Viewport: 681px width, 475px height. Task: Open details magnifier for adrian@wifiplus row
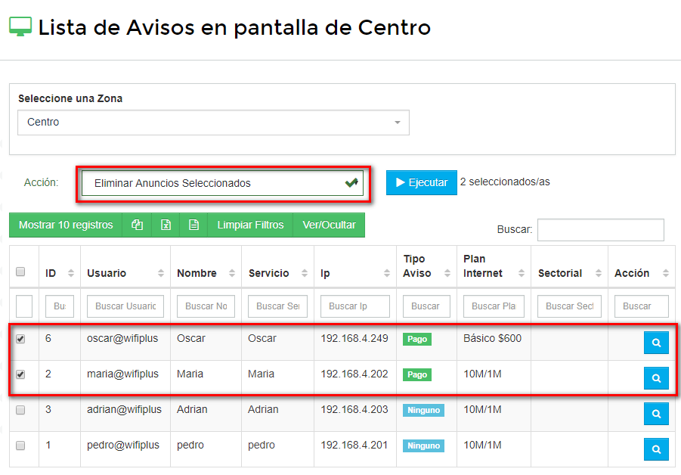pos(656,413)
